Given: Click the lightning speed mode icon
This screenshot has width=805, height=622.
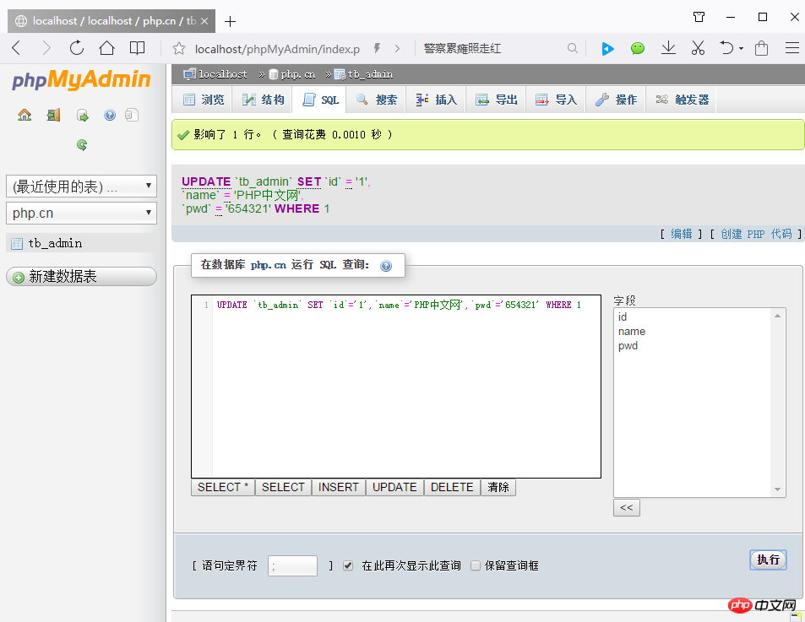Looking at the screenshot, I should tap(378, 49).
